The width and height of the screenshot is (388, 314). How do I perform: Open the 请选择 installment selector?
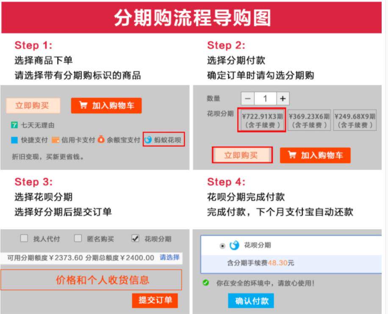pyautogui.click(x=169, y=257)
